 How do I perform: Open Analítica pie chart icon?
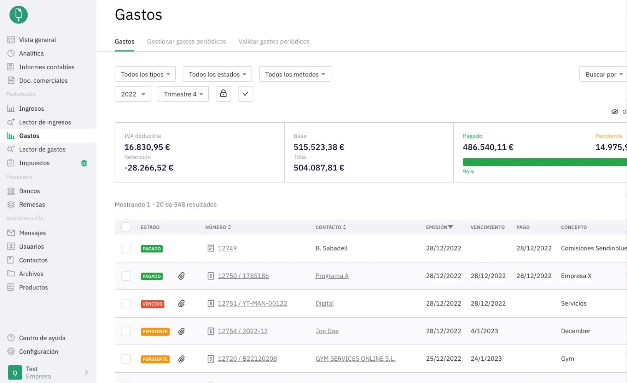11,53
